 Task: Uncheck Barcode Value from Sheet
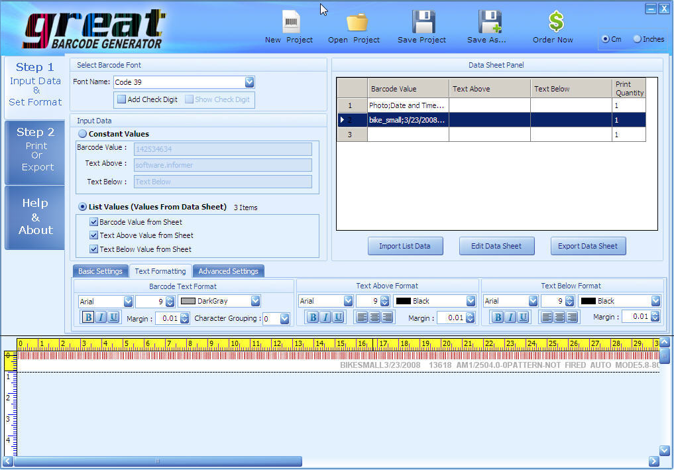(x=93, y=222)
